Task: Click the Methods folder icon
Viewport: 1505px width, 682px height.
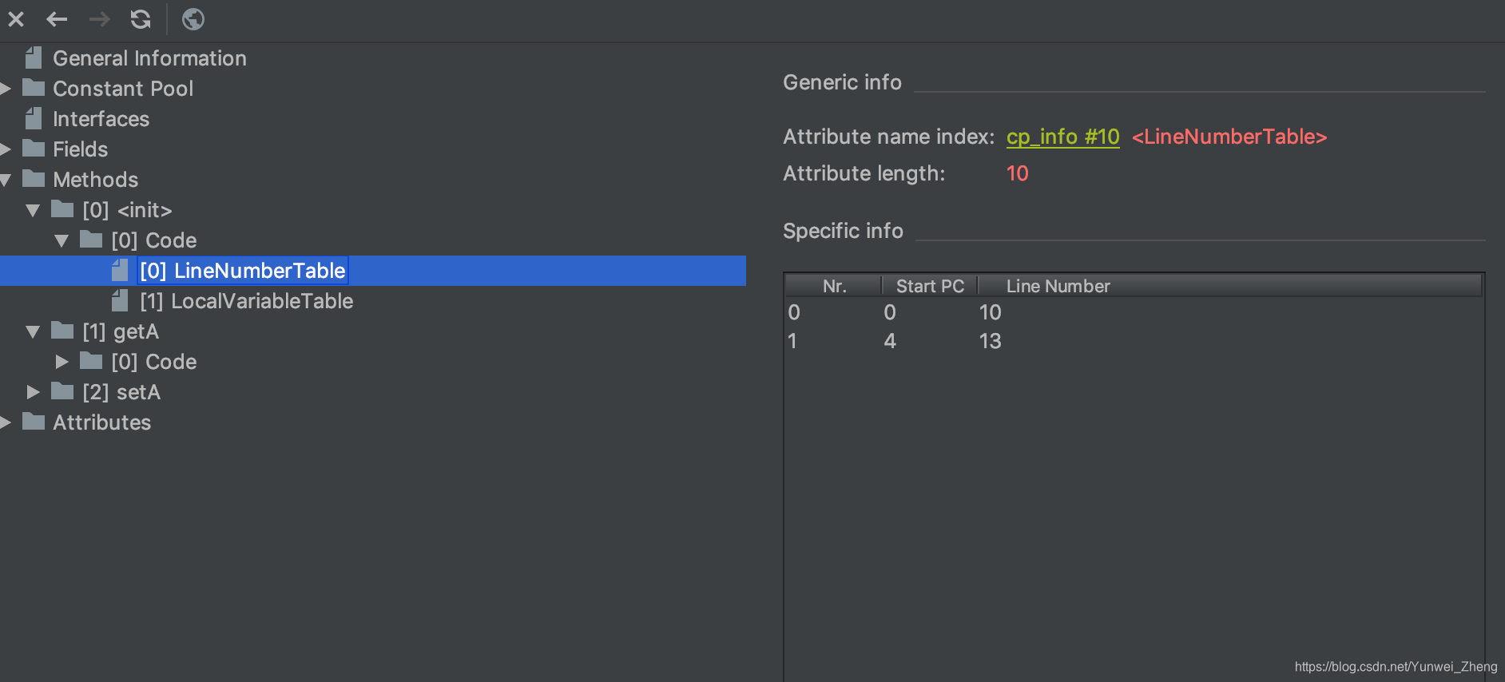Action: pos(34,179)
